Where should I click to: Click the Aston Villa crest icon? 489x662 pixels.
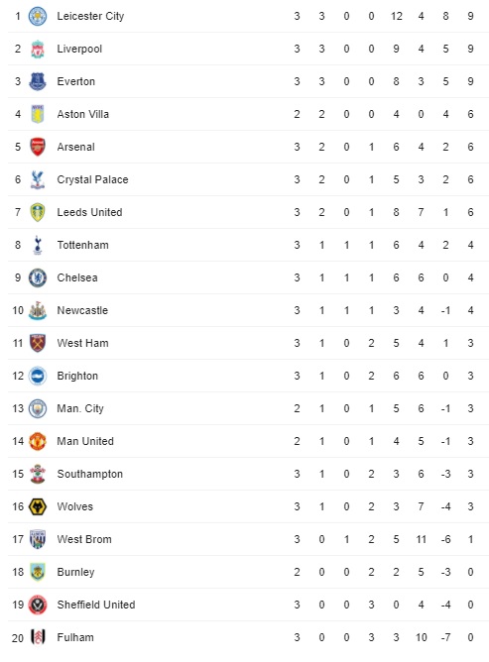point(37,114)
